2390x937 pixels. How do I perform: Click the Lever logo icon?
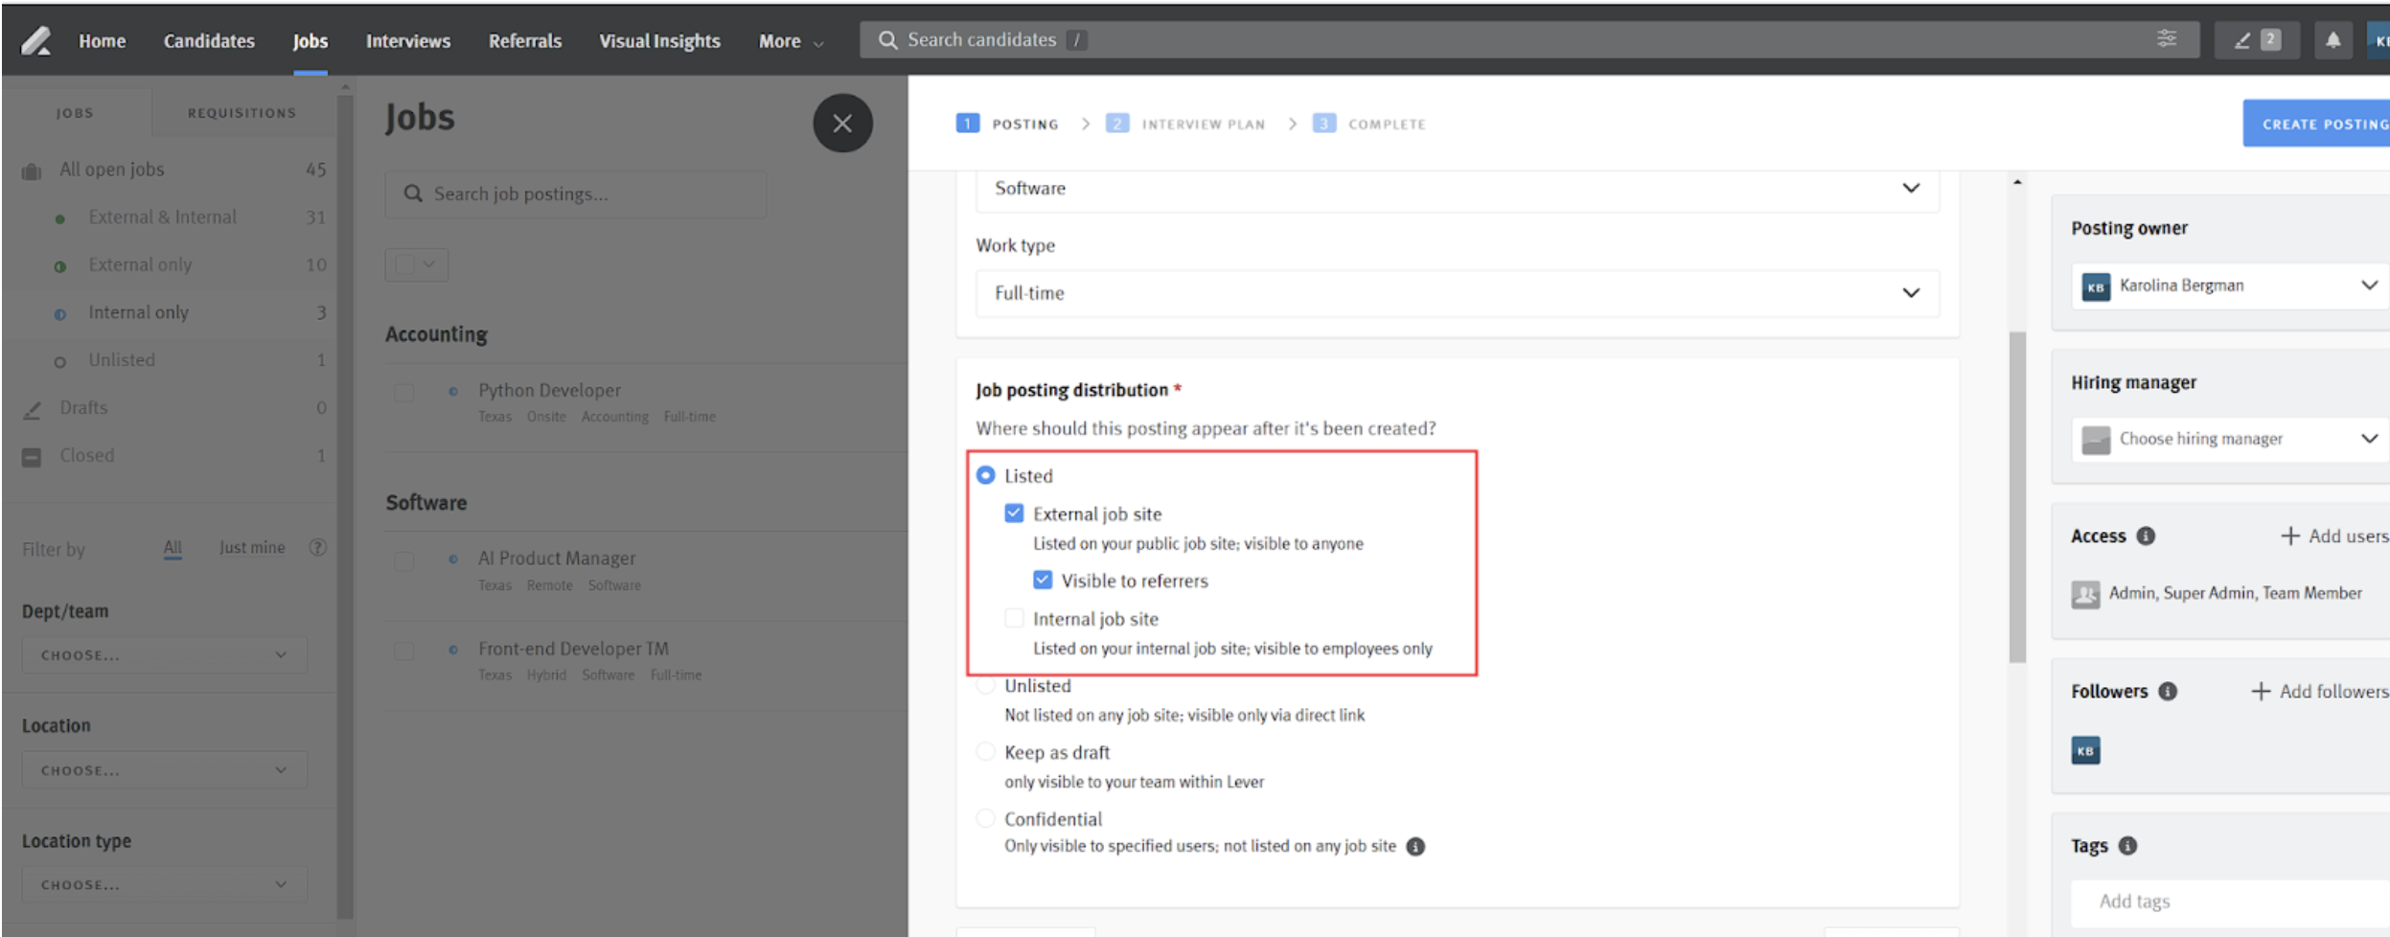[x=36, y=40]
